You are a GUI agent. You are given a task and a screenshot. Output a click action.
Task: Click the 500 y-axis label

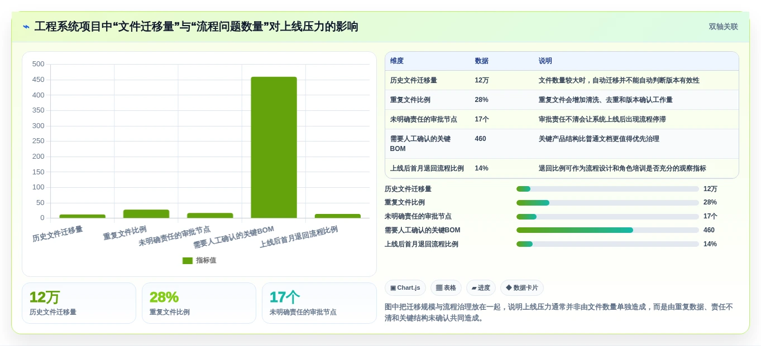38,64
